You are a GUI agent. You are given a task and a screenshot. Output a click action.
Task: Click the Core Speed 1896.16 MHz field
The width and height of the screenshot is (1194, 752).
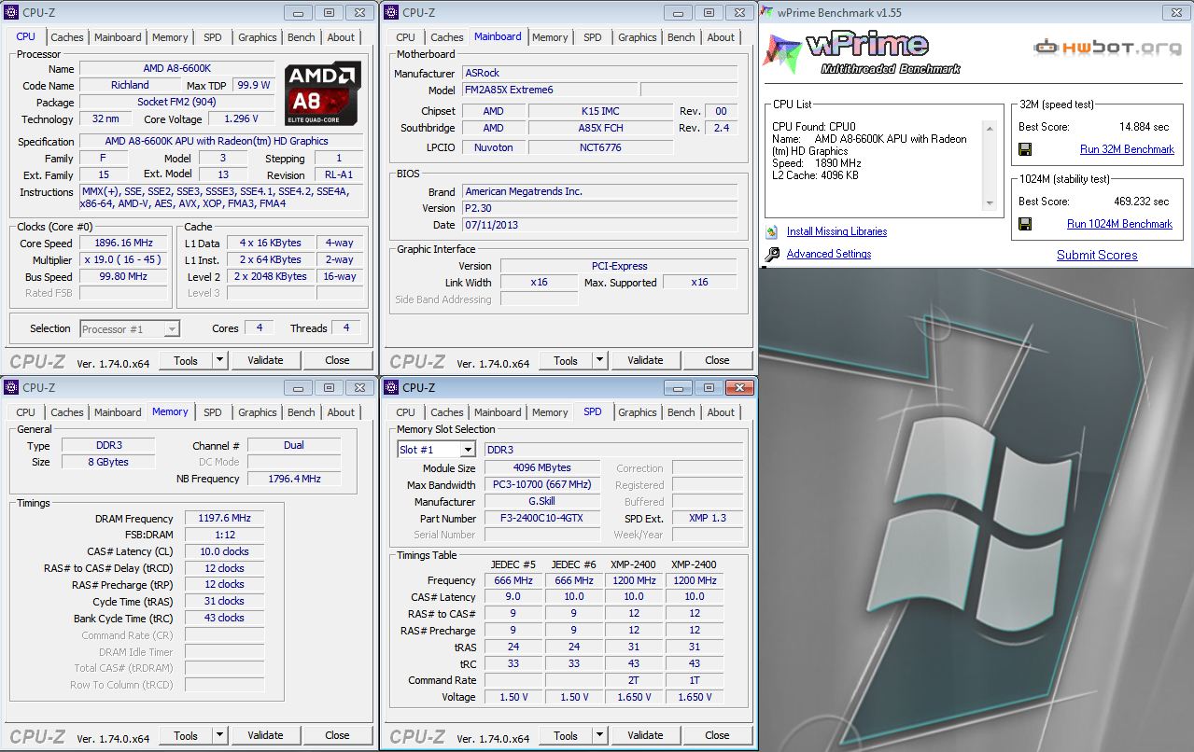124,244
